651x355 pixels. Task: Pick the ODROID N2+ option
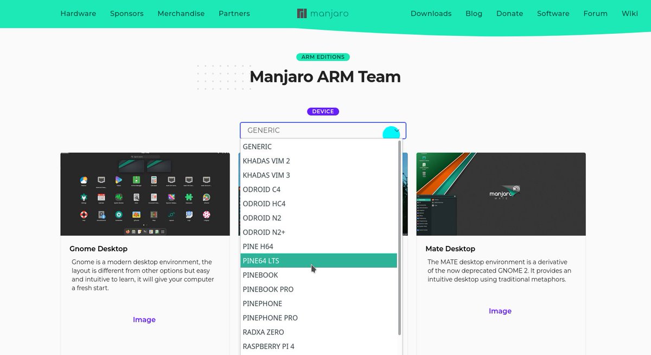[x=319, y=232]
